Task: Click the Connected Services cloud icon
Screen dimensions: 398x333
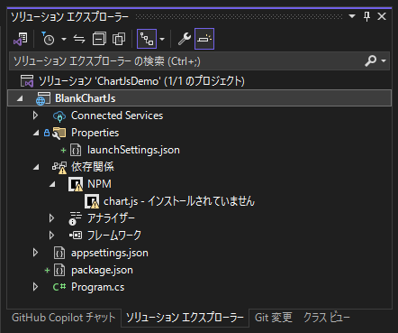Action: 59,116
